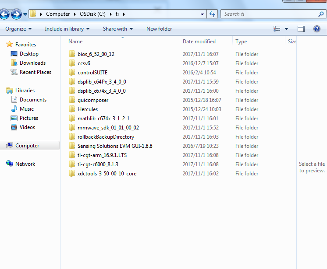This screenshot has height=269, width=327.
Task: Click the Desktop icon in sidebar
Action: 14,54
